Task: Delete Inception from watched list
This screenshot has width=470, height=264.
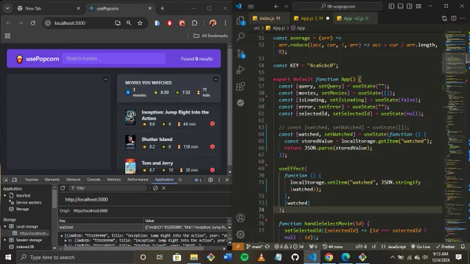Action: coord(212,124)
